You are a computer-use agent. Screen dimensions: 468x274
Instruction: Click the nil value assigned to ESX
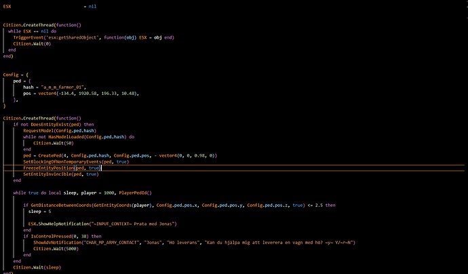pos(90,6)
